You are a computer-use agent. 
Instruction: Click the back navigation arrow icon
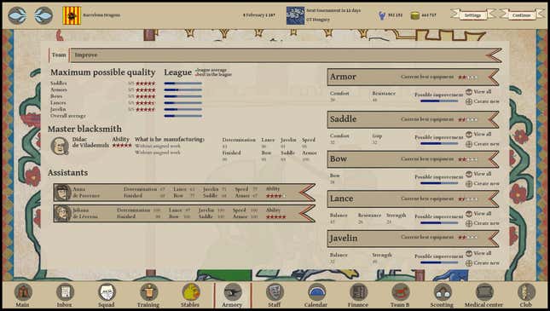(17, 15)
